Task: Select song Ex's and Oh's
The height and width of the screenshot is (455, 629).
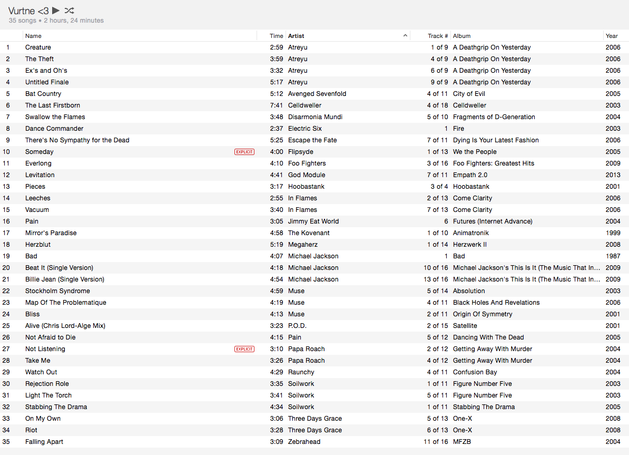Action: point(46,71)
